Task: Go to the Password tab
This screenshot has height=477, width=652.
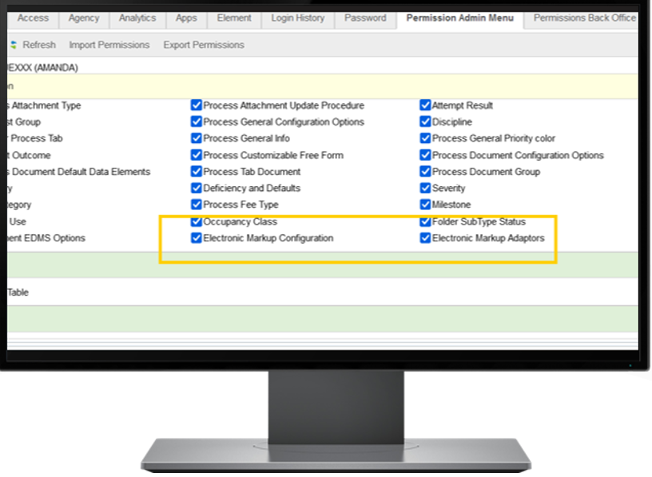Action: click(x=365, y=18)
